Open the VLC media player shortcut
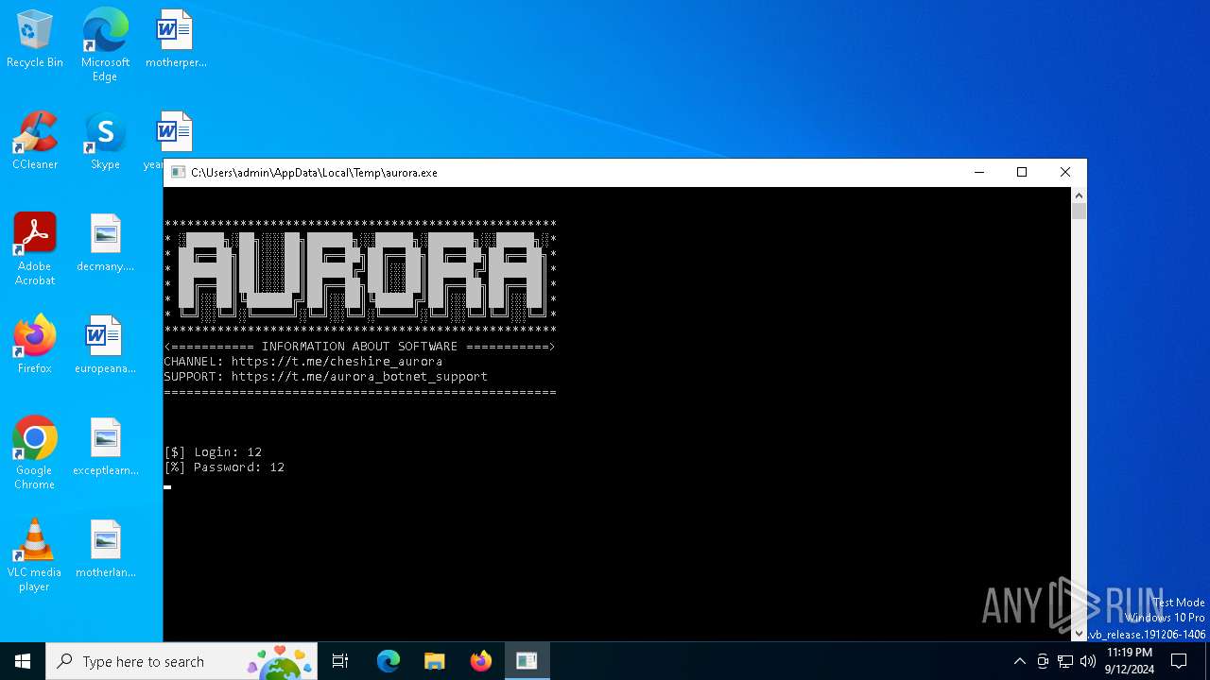Viewport: 1210px width, 680px height. coord(35,555)
